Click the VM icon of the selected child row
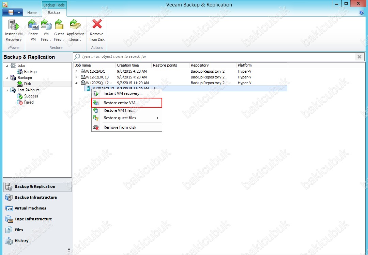The height and width of the screenshot is (255, 368). tap(88, 88)
